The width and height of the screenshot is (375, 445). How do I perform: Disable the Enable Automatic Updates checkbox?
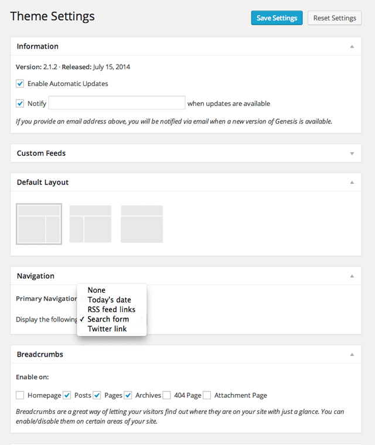(20, 84)
